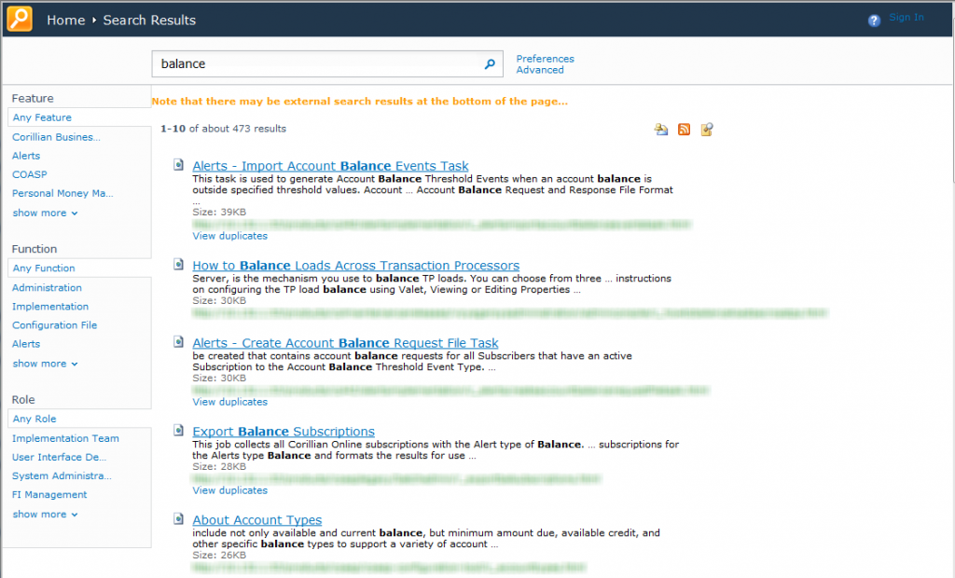This screenshot has width=955, height=578.
Task: Filter by Administration function
Action: coord(47,287)
